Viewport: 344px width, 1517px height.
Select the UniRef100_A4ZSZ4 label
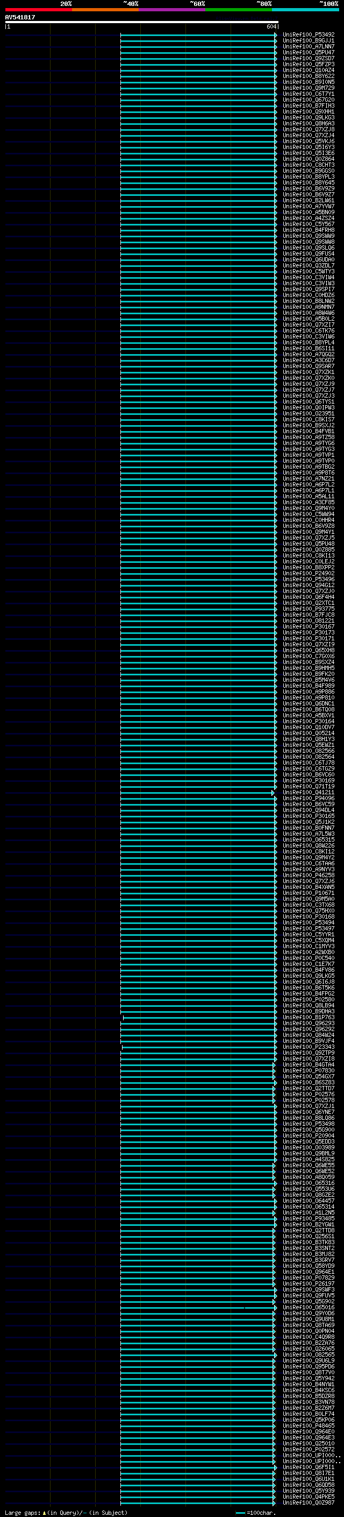308,218
